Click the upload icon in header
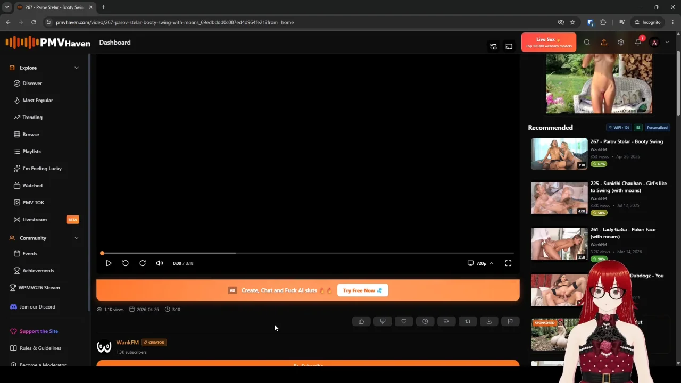This screenshot has height=383, width=681. 604,43
